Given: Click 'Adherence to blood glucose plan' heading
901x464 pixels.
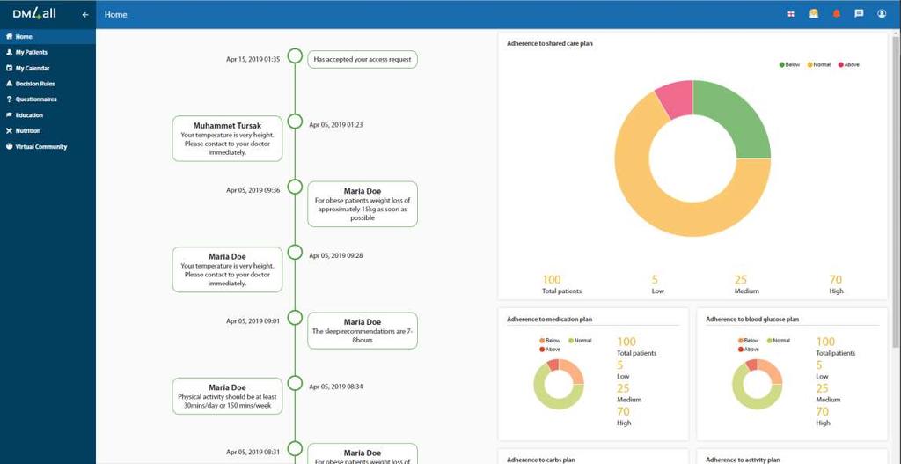Looking at the screenshot, I should (752, 319).
